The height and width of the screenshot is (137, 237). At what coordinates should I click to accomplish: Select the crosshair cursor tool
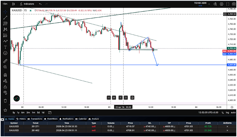click(5, 12)
